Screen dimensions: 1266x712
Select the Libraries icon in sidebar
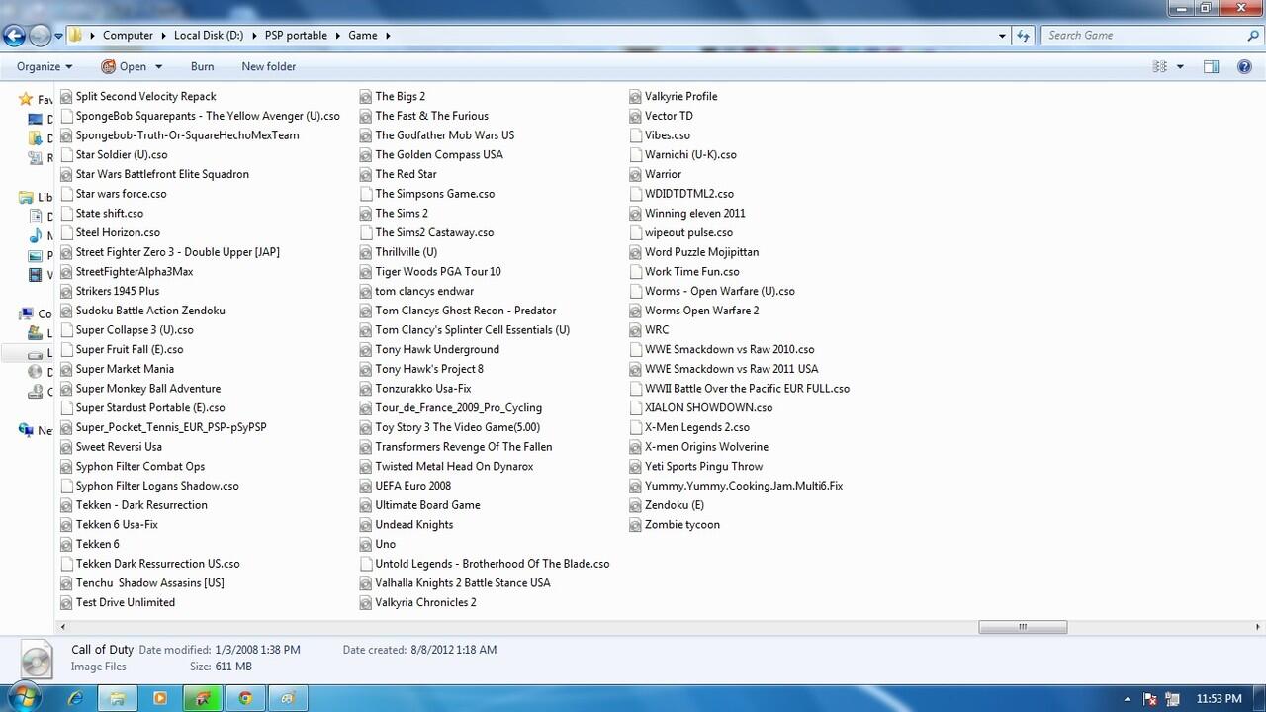coord(27,197)
